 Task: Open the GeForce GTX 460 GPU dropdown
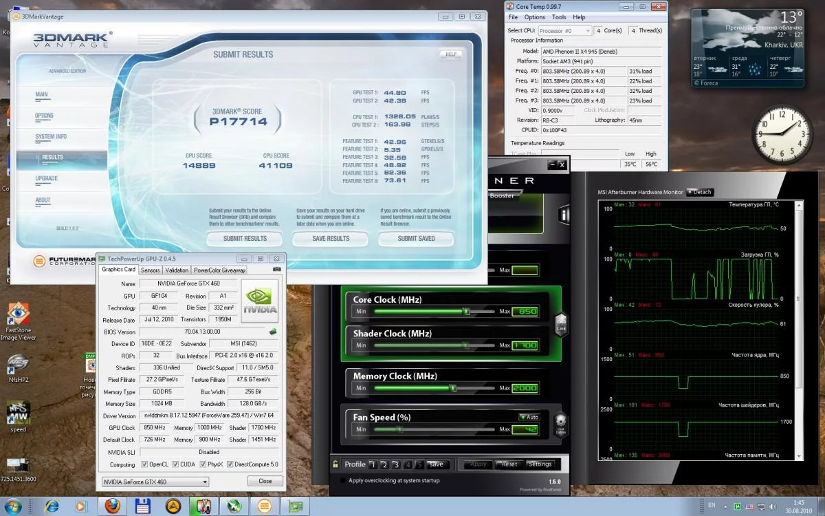[x=155, y=482]
